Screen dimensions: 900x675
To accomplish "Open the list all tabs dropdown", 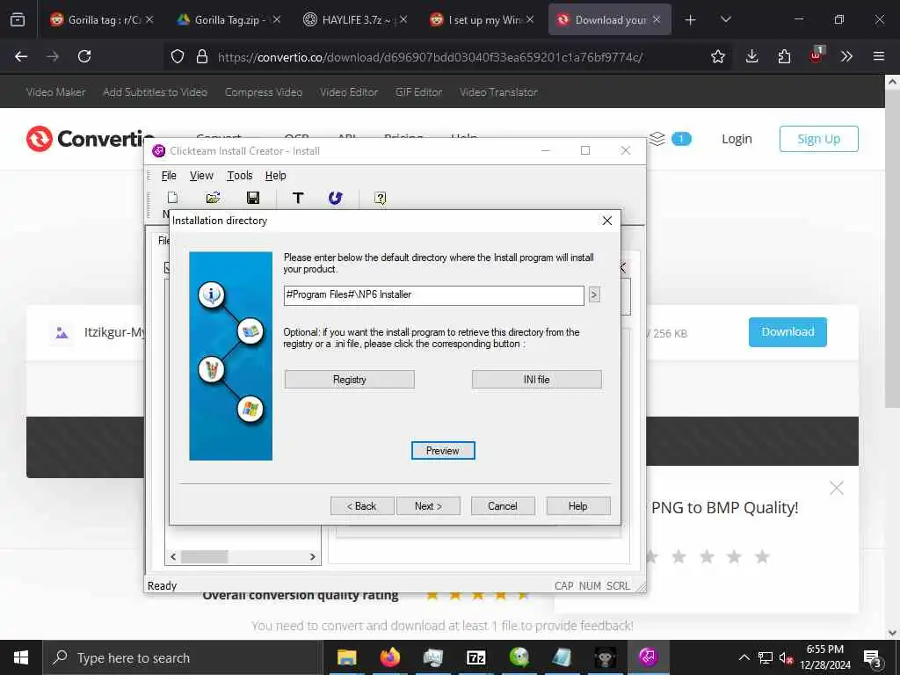I will (725, 20).
